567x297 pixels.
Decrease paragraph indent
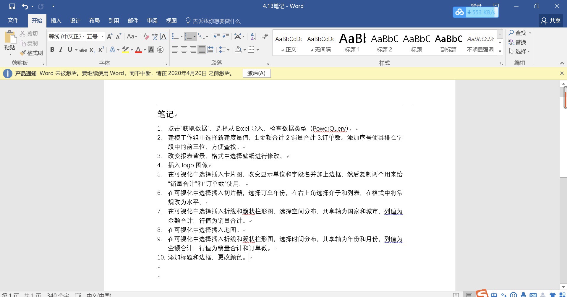point(217,37)
